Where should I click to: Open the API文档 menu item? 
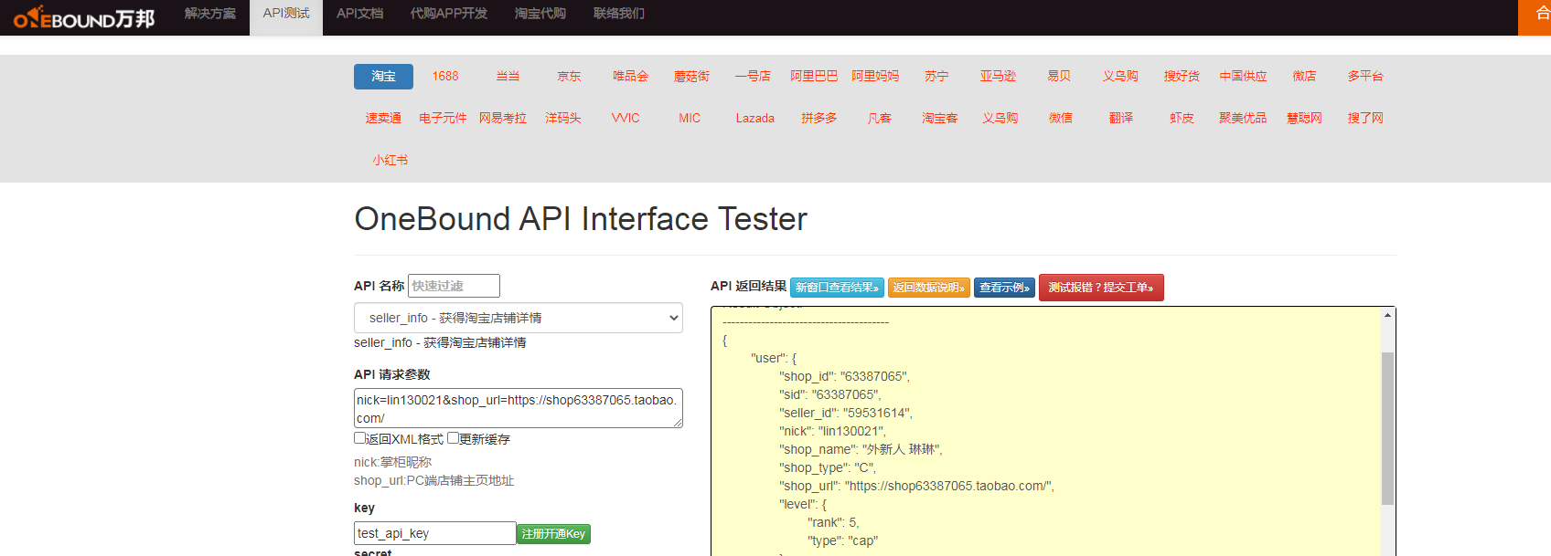point(359,14)
